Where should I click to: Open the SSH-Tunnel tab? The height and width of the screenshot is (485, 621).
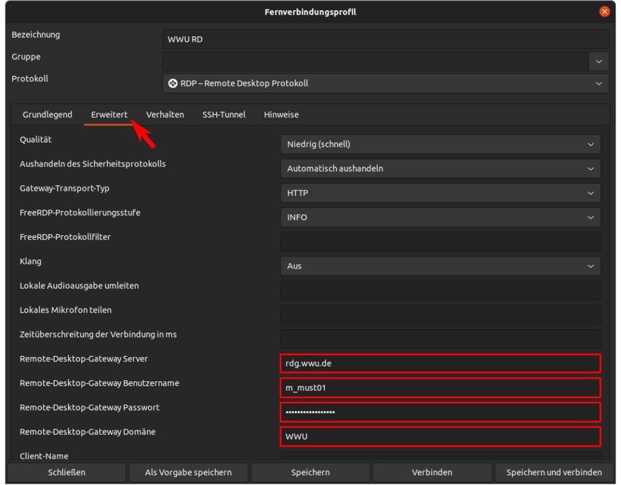click(x=224, y=115)
